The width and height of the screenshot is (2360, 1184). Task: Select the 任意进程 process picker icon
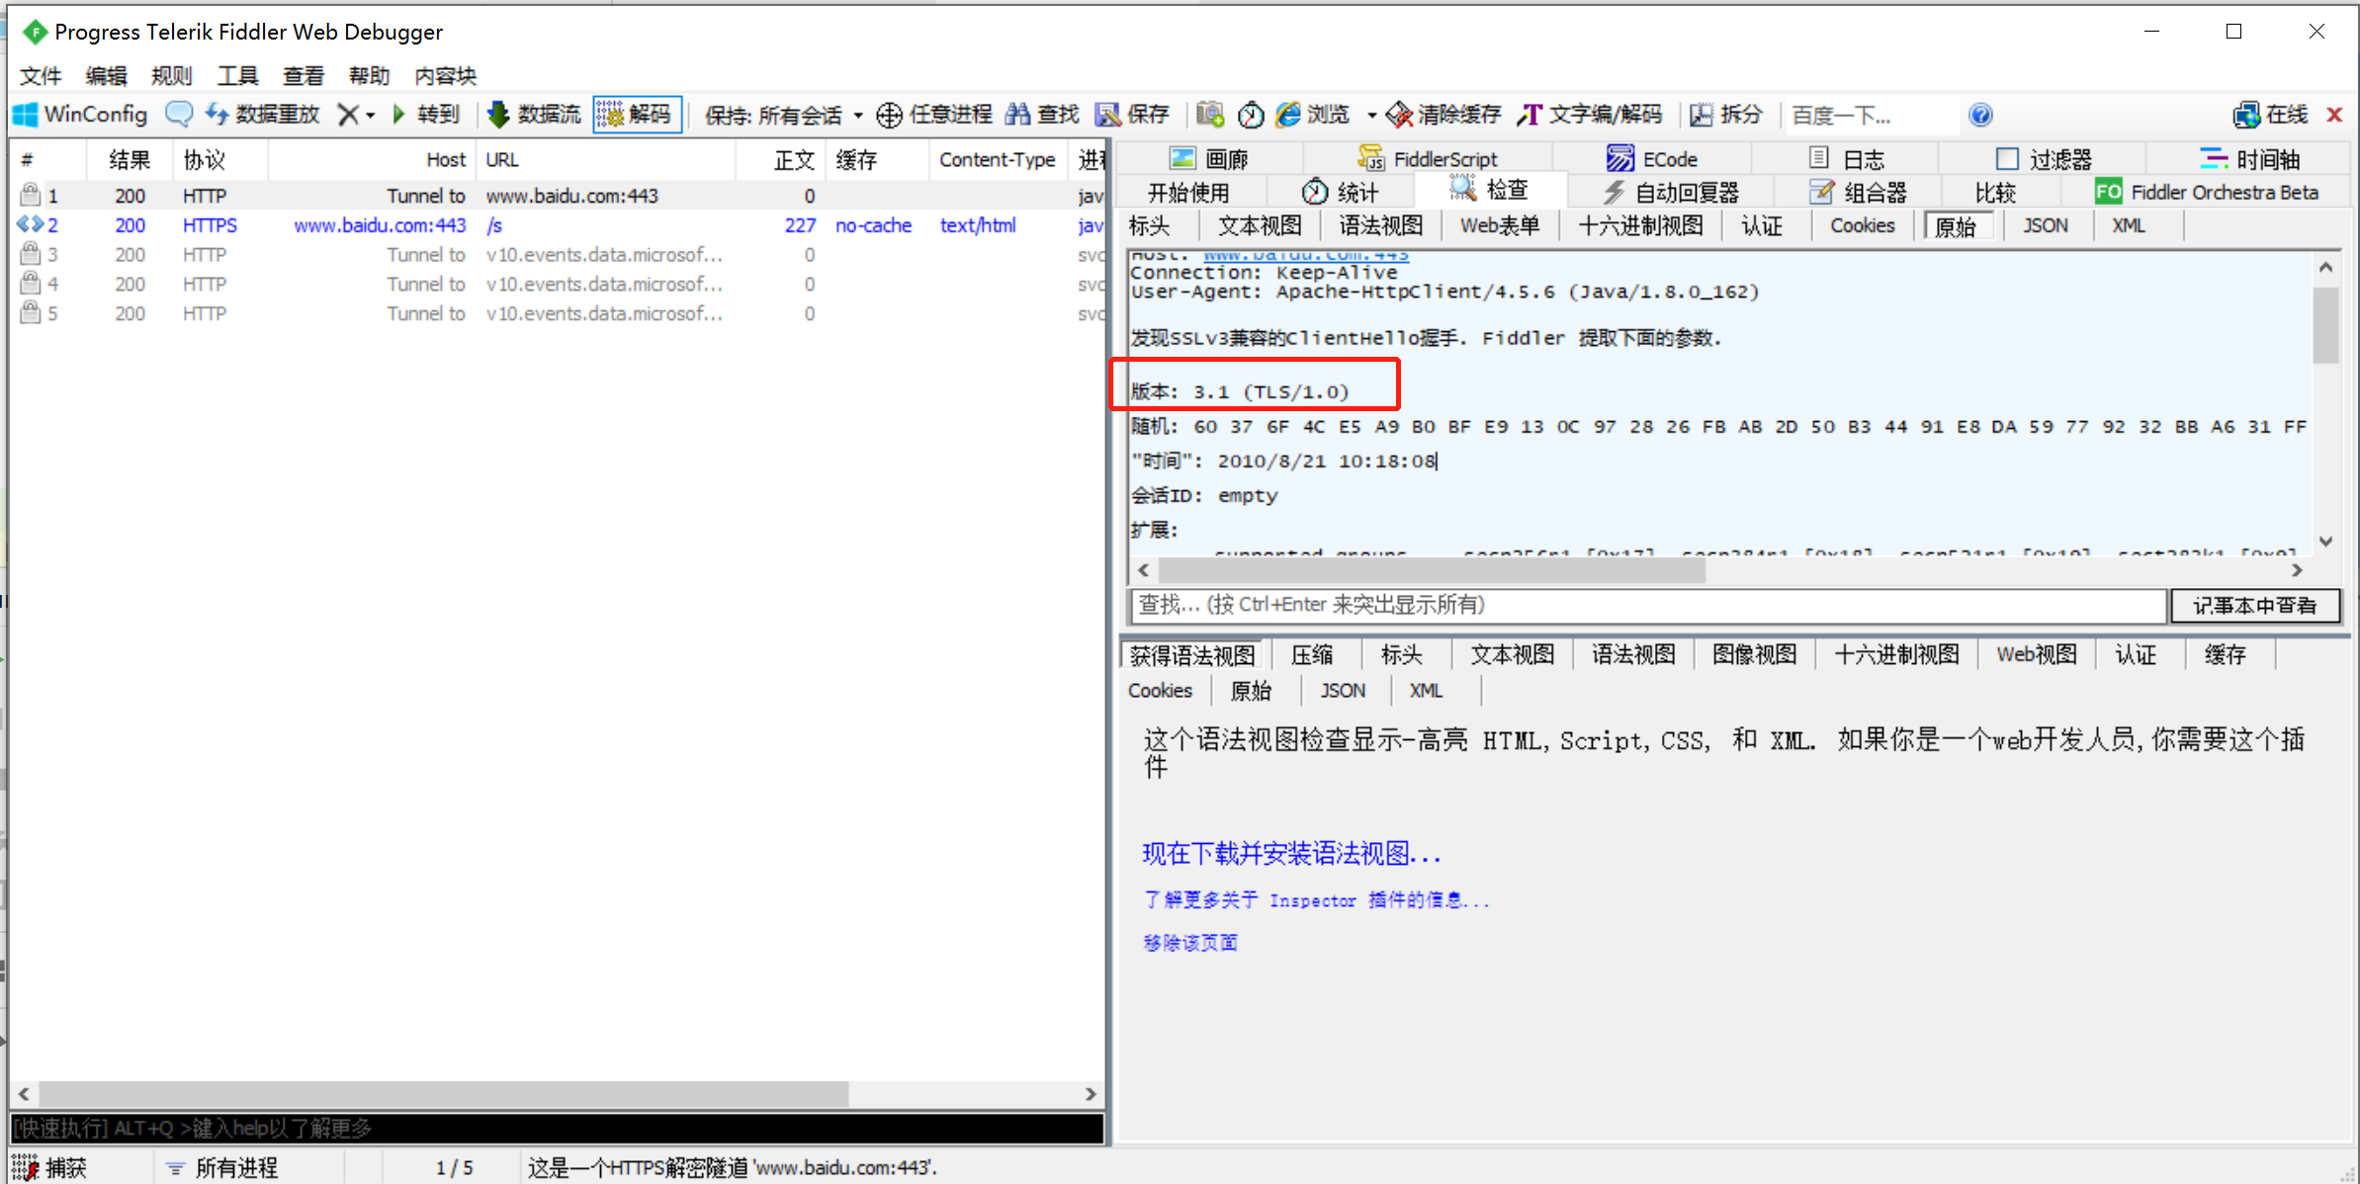click(x=931, y=113)
